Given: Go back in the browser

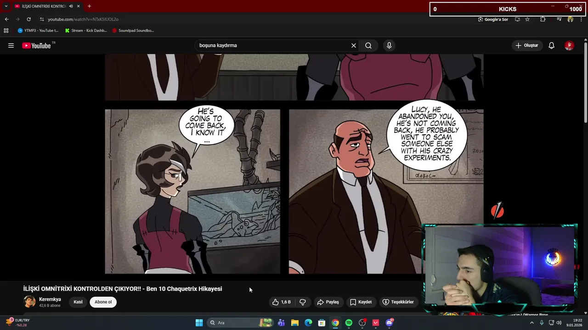Looking at the screenshot, I should (6, 19).
